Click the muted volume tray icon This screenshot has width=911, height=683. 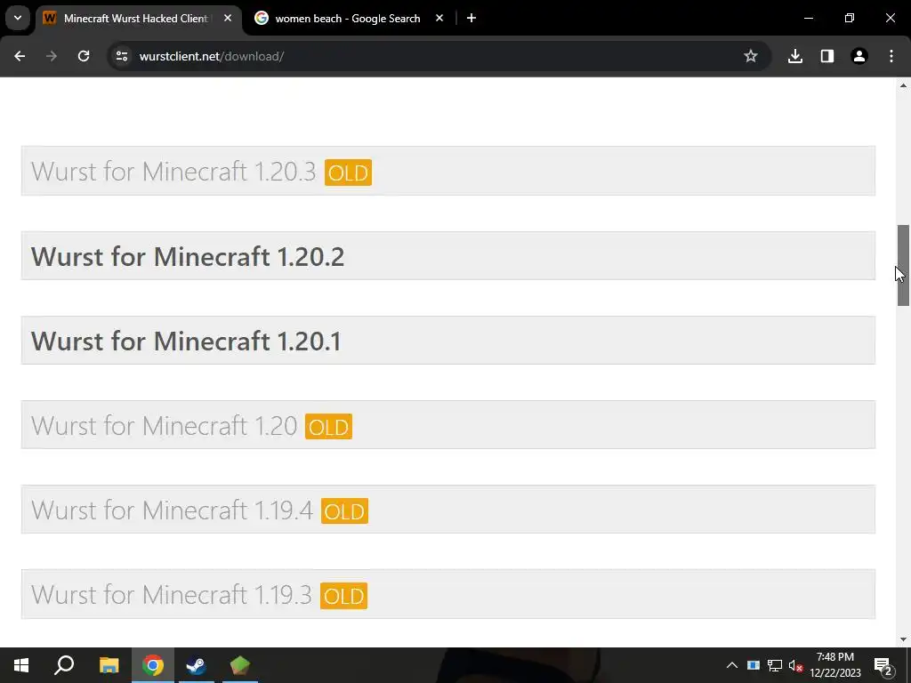[x=796, y=665]
